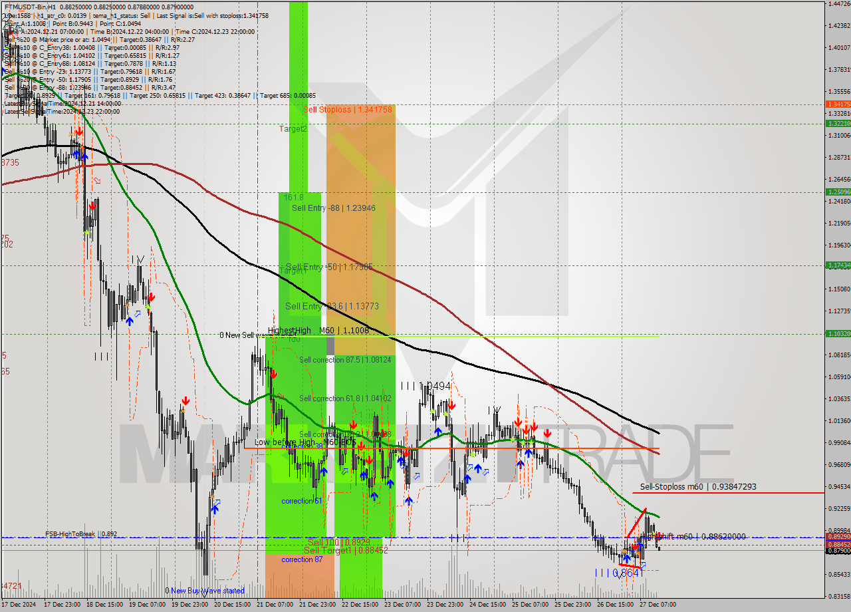This screenshot has width=851, height=612.
Task: Click the 1.05910 price scale value
Action: [839, 377]
